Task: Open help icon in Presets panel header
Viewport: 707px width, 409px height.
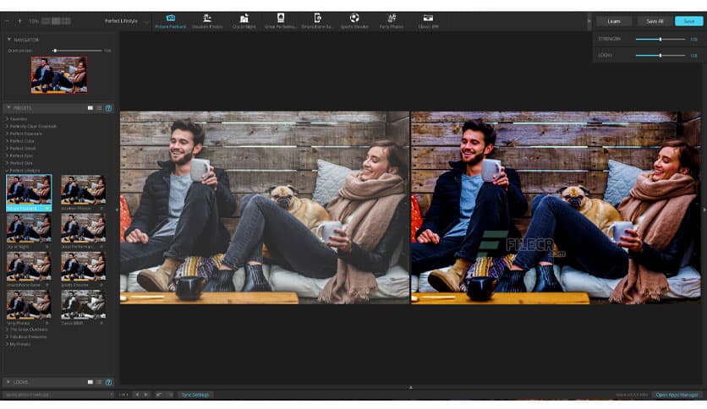Action: pos(108,108)
